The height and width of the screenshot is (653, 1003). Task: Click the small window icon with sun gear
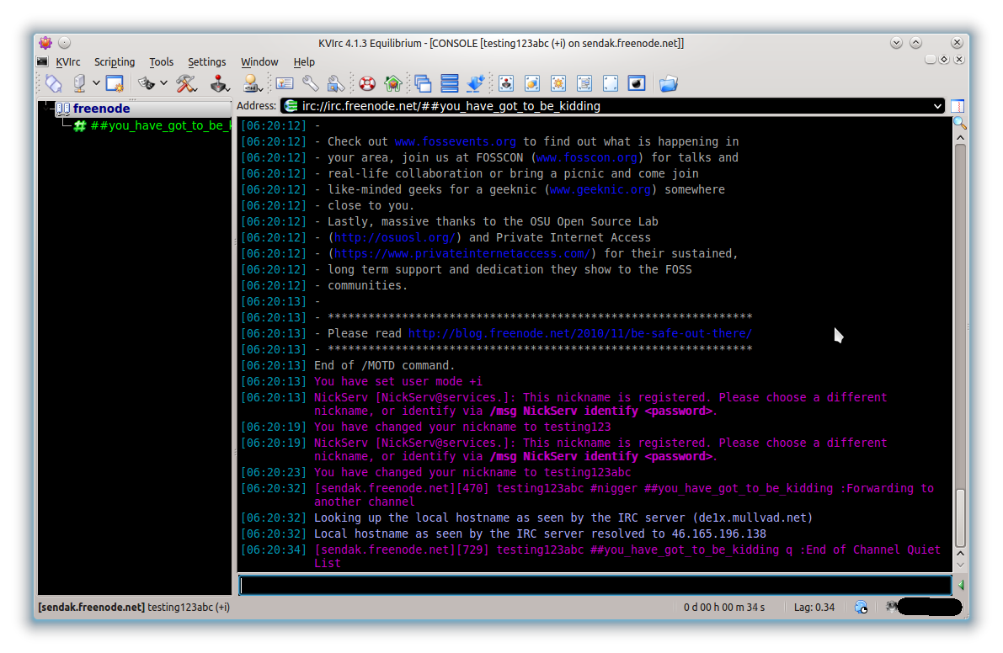[x=558, y=83]
